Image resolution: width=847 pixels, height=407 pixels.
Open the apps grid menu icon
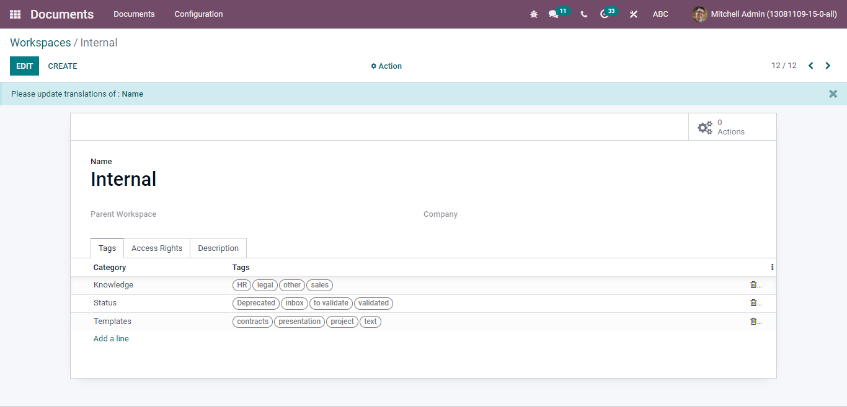15,14
